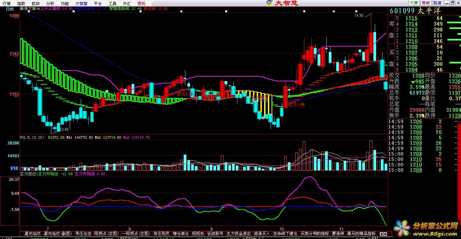The height and width of the screenshot is (239, 461).
Task: Open the 指数 menu
Action: coord(21,3)
